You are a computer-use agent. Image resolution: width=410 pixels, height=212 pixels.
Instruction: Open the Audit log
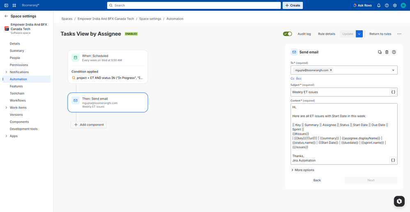[304, 34]
